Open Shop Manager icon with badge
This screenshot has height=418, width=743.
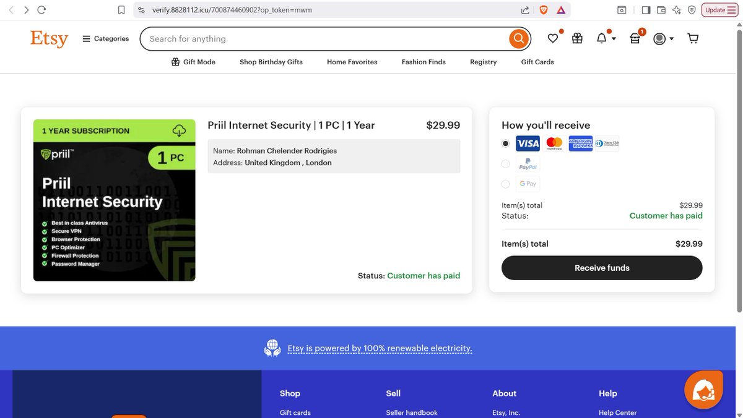tap(635, 38)
